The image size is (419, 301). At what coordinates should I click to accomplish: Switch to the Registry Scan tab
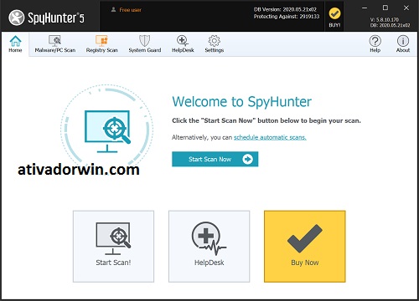click(x=101, y=44)
